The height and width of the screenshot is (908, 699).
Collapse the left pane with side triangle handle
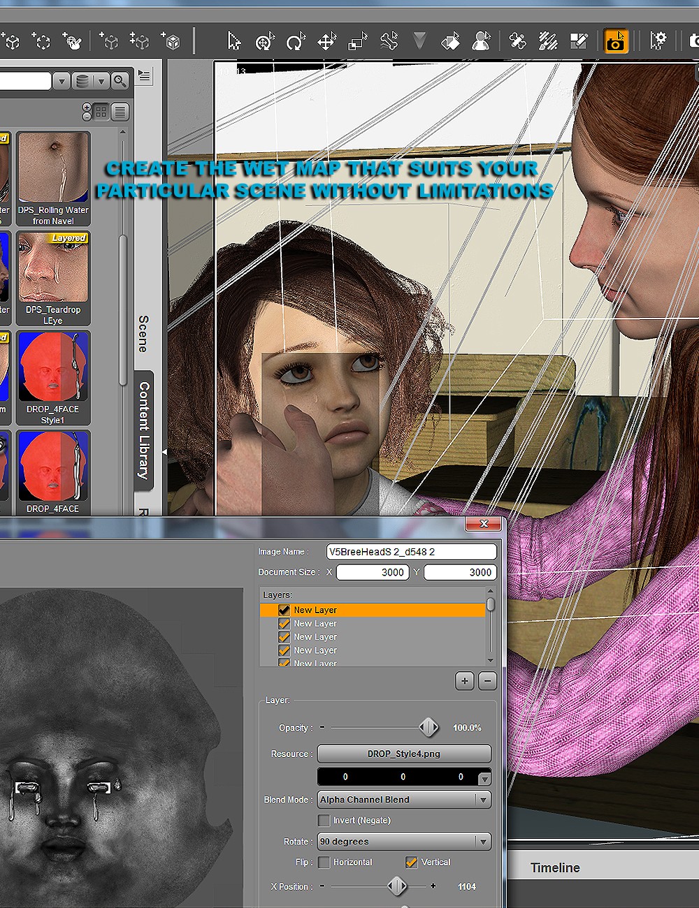point(164,453)
